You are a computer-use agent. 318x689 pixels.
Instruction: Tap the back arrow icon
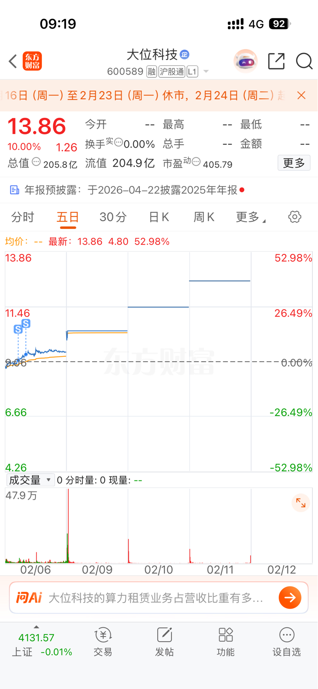click(x=13, y=61)
